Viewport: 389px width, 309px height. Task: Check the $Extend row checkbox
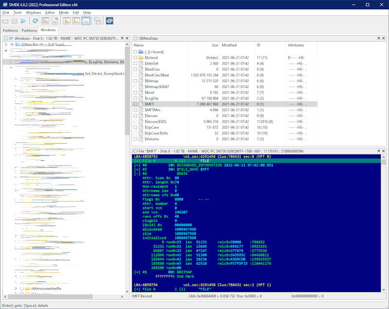pos(135,57)
